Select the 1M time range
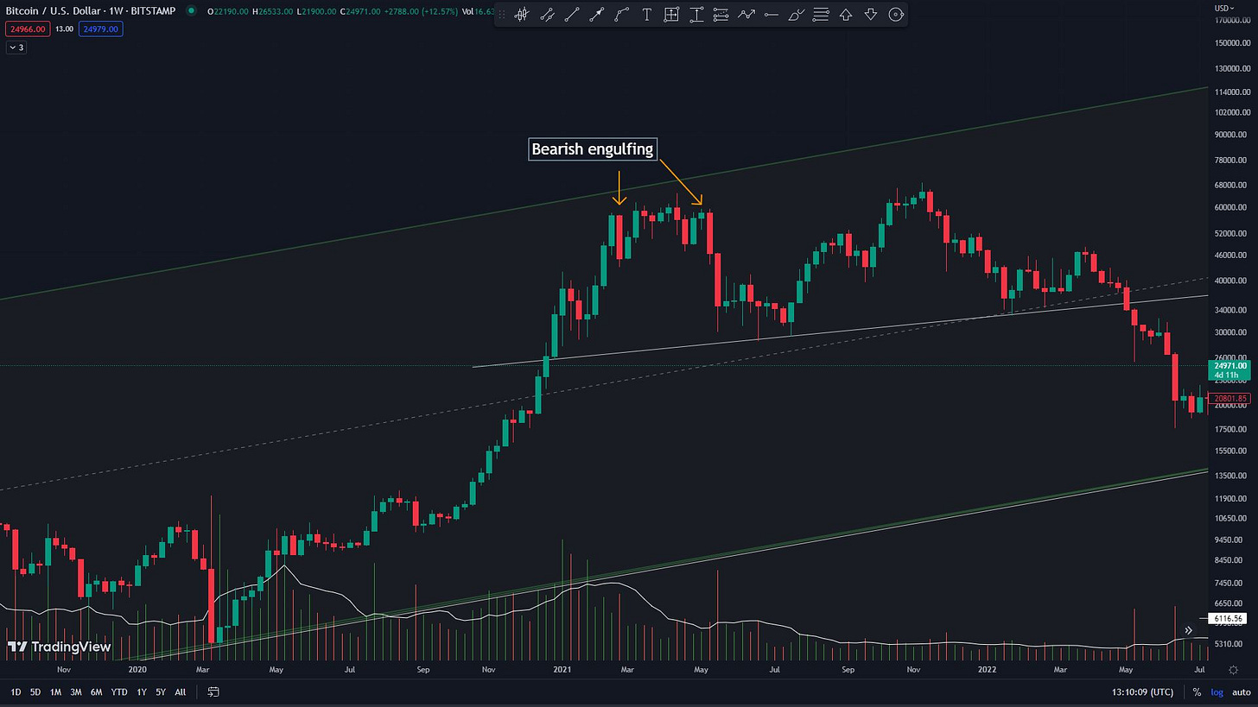Screen dimensions: 1258x707 (x=55, y=692)
